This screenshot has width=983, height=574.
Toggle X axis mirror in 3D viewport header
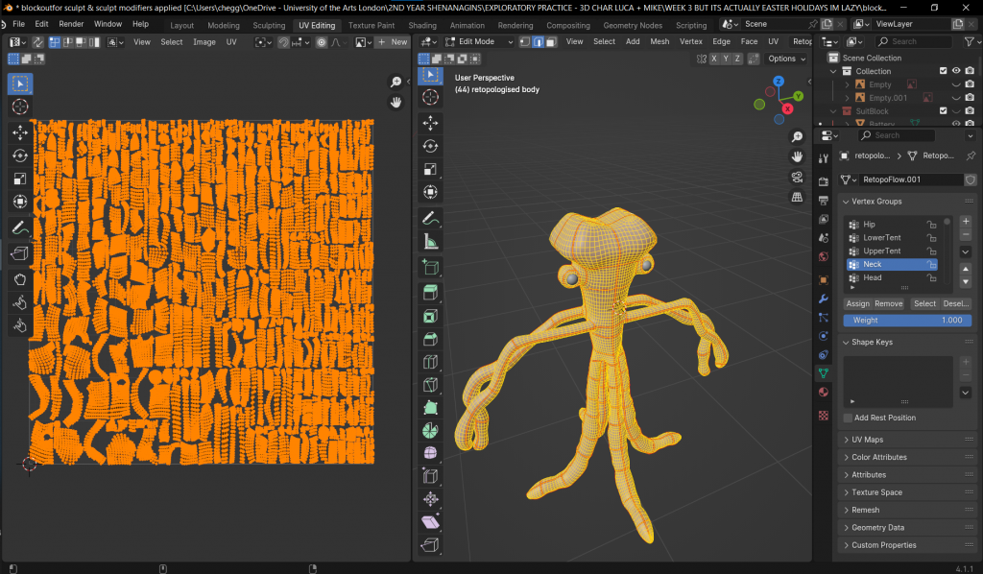714,59
